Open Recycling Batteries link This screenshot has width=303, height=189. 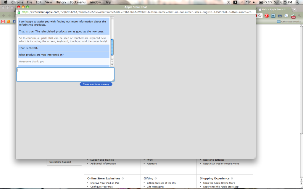214,160
